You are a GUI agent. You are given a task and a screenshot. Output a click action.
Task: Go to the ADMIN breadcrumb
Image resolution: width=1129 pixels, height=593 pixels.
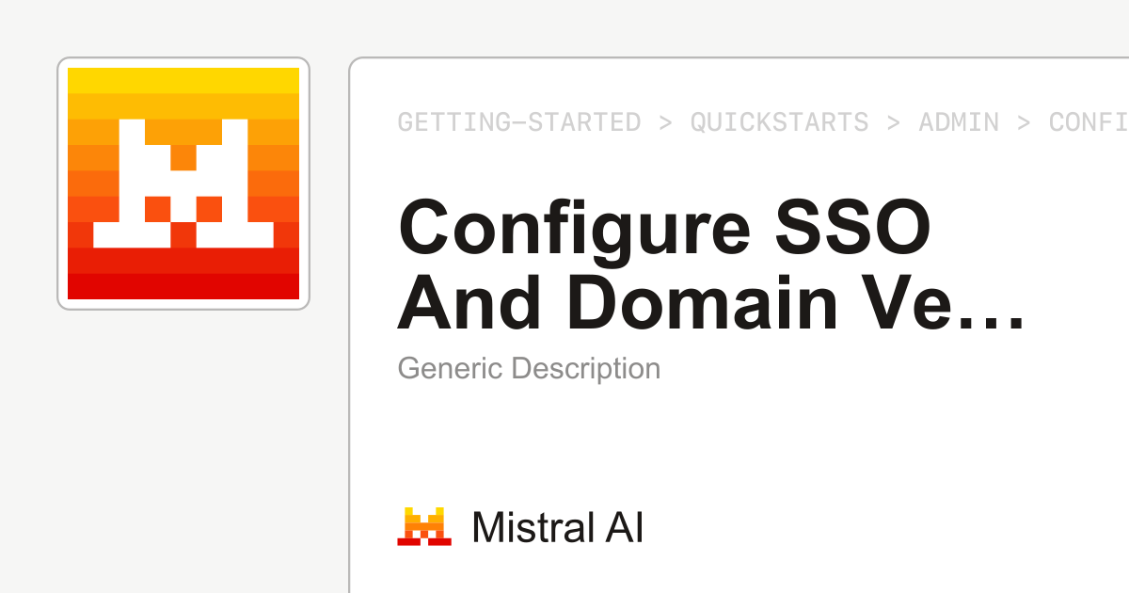pos(959,122)
